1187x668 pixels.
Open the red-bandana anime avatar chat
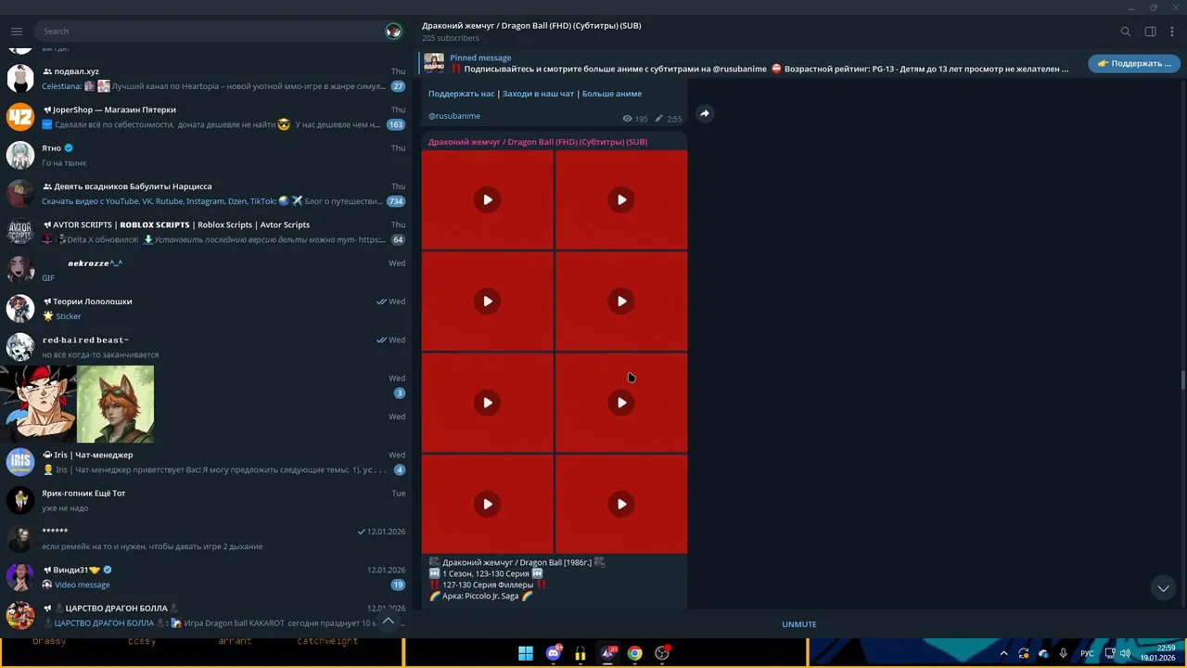click(x=38, y=405)
